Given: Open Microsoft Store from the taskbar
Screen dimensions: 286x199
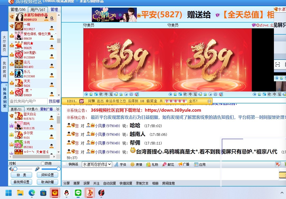Looking at the screenshot, I should tap(43, 193).
